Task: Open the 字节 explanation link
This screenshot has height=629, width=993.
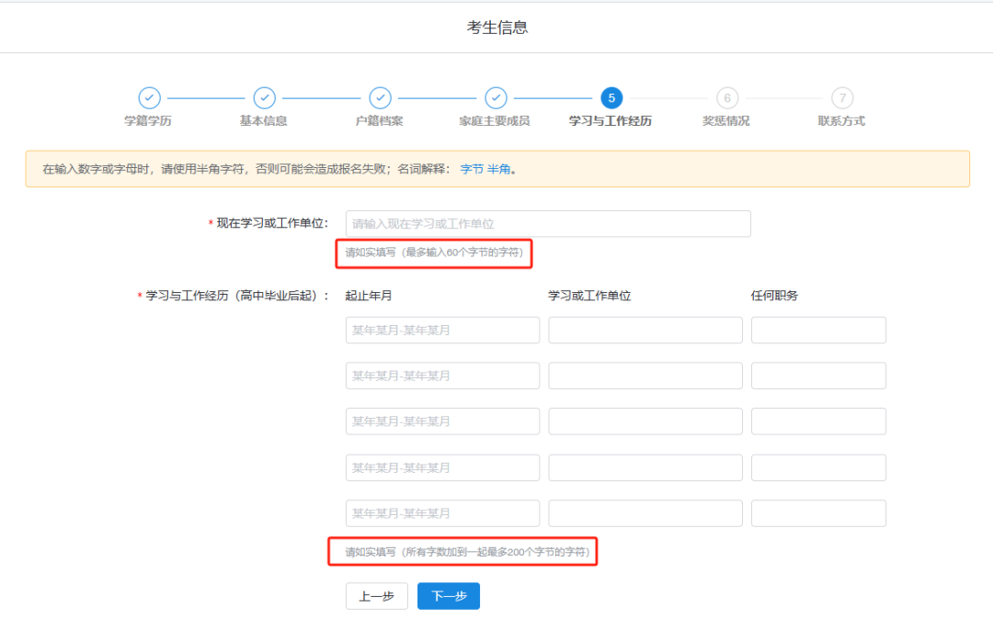Action: (x=471, y=169)
